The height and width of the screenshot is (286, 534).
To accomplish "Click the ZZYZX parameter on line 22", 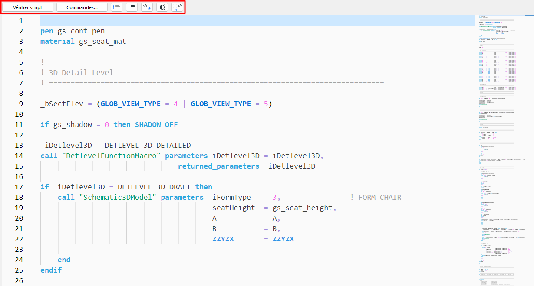I will 223,239.
